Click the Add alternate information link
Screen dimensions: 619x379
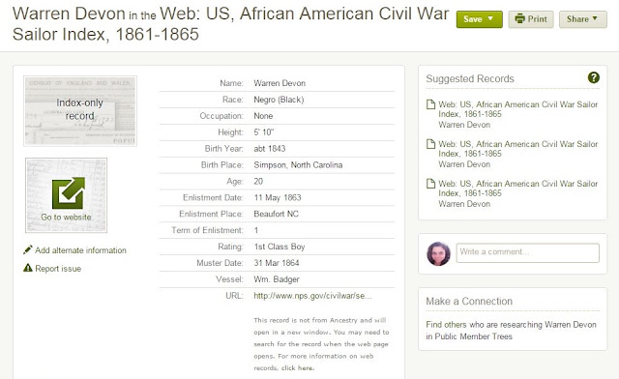pos(80,250)
